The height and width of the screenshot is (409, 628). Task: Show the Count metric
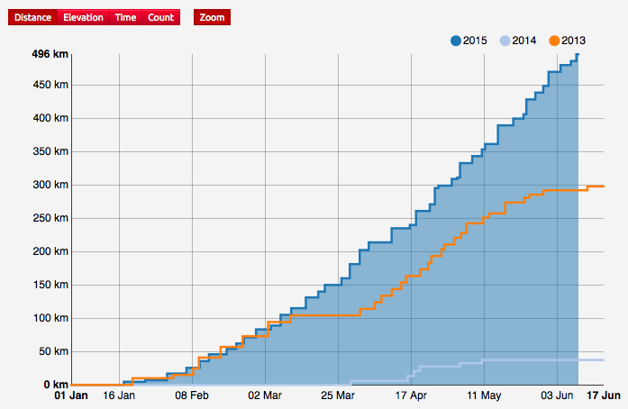pos(160,17)
